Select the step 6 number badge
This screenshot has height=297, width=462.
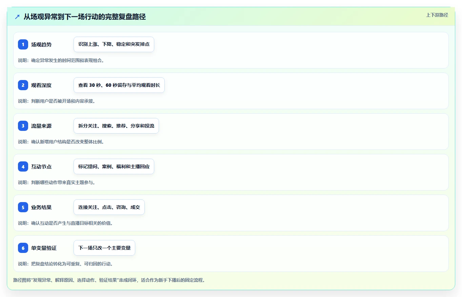(23, 248)
